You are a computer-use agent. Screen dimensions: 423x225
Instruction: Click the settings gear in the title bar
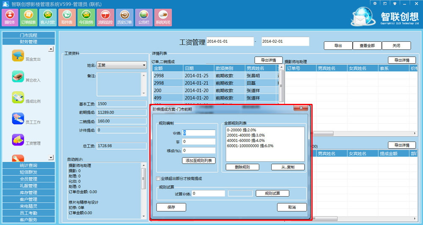point(375,3)
